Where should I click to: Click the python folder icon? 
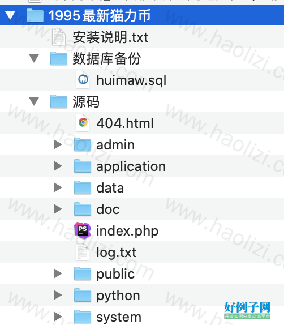tap(83, 295)
